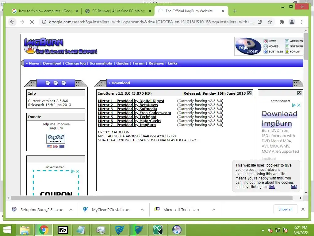Screen dimensions: 314x236
Task: Open the Extensions puzzle icon
Action: point(282,22)
